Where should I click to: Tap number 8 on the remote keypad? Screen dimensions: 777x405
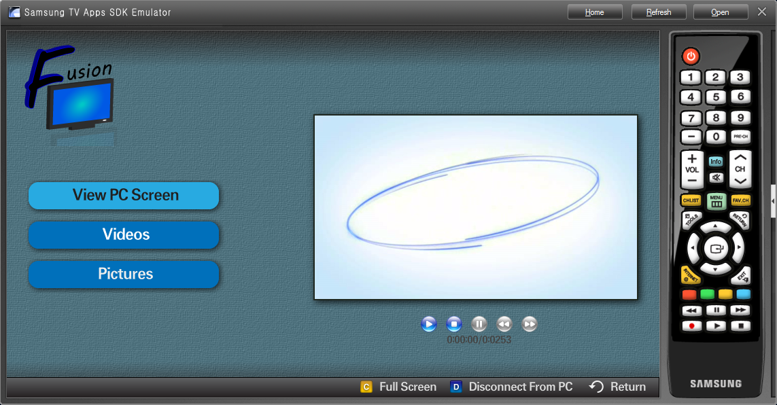tap(716, 118)
